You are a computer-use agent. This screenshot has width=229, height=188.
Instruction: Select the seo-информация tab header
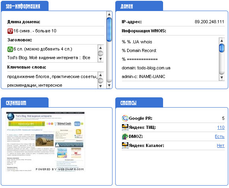(x=24, y=6)
